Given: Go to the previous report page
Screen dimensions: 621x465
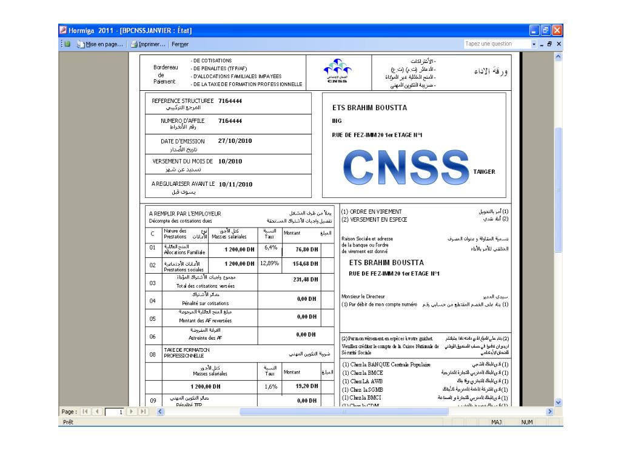Looking at the screenshot, I should click(97, 412).
